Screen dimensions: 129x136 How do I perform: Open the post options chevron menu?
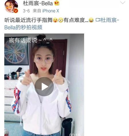(123, 3)
